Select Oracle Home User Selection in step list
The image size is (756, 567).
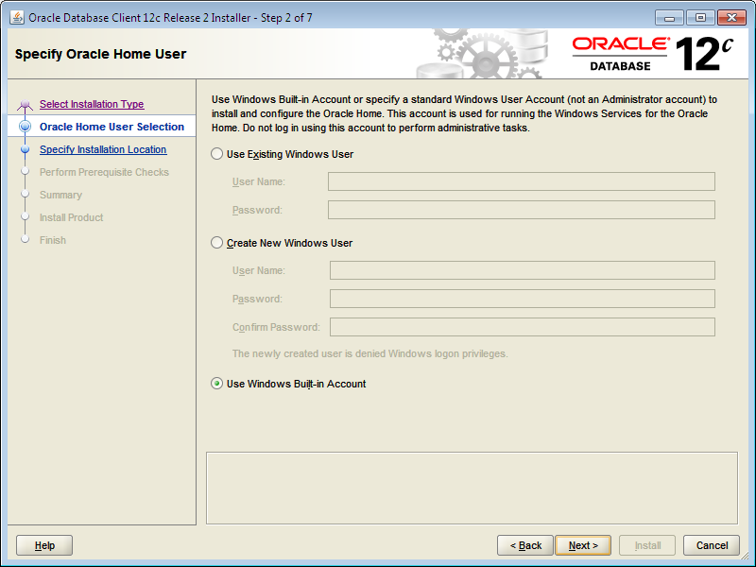[x=112, y=127]
